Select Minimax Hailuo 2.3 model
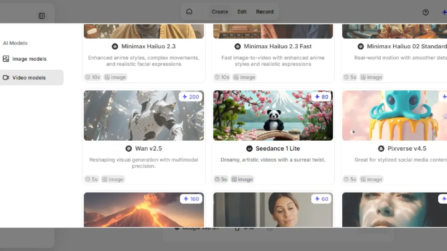 [144, 46]
